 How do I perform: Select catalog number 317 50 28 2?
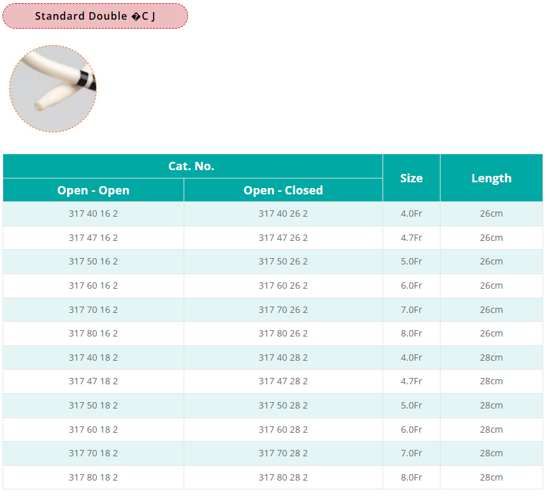(x=283, y=405)
